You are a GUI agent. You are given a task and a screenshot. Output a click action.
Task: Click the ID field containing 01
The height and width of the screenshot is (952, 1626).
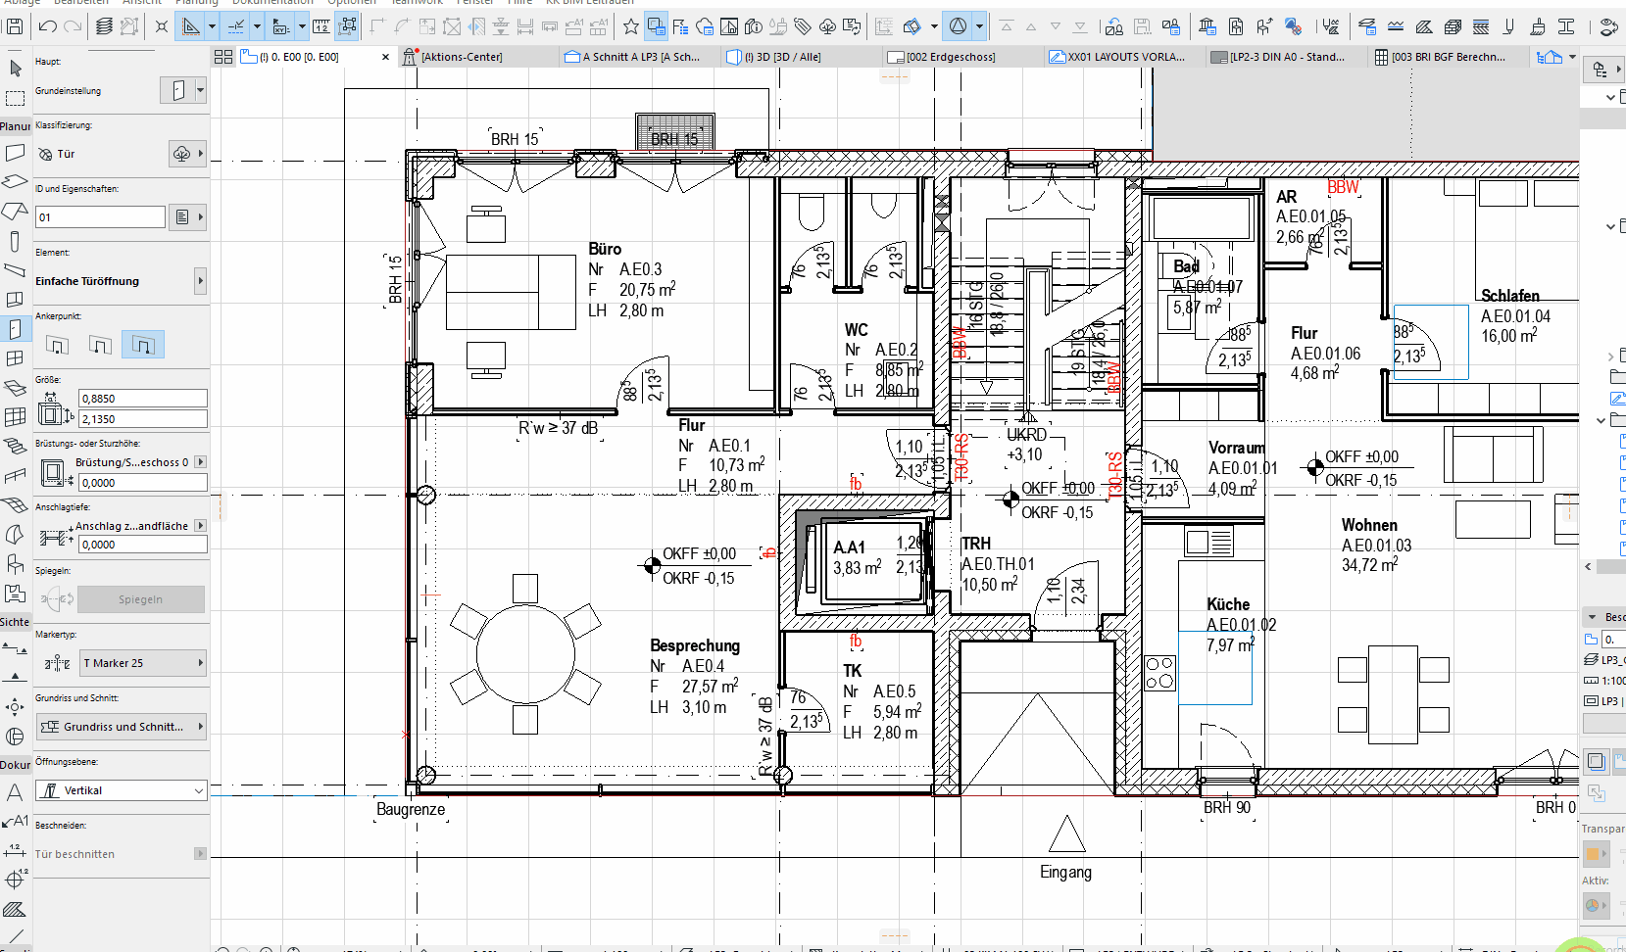(x=101, y=217)
